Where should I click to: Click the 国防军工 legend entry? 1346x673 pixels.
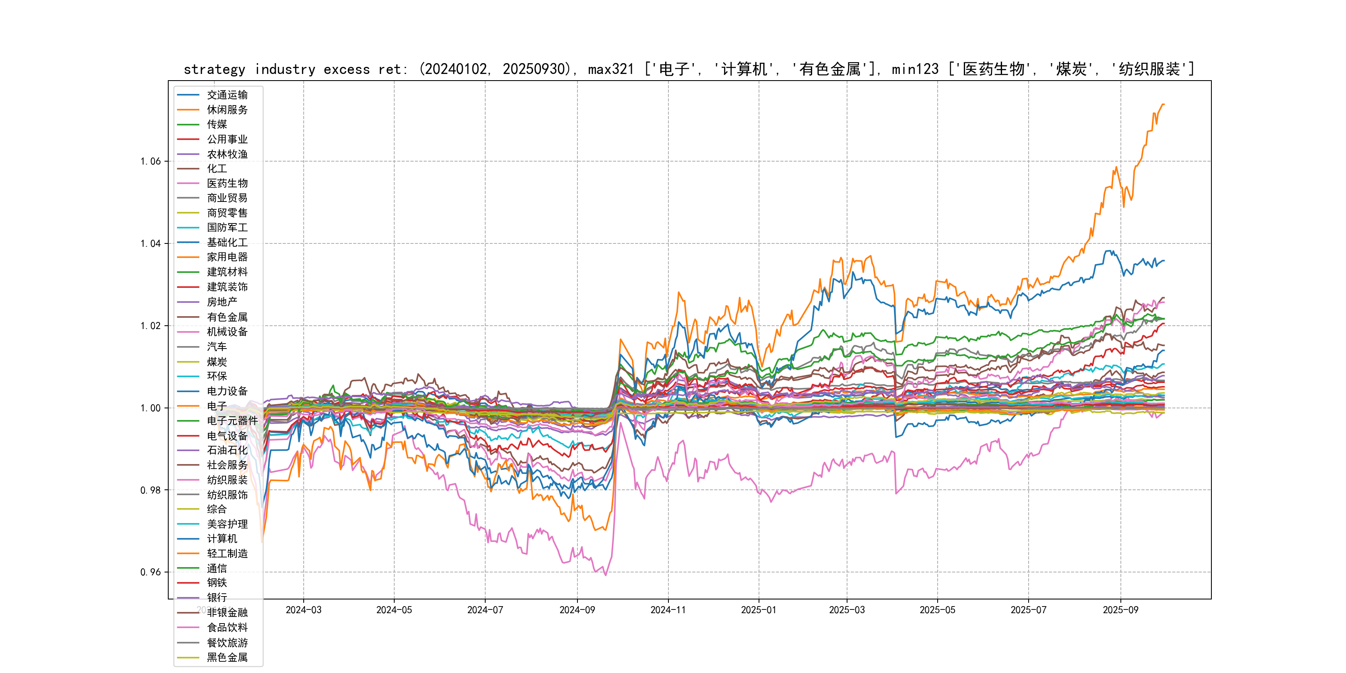click(x=227, y=227)
